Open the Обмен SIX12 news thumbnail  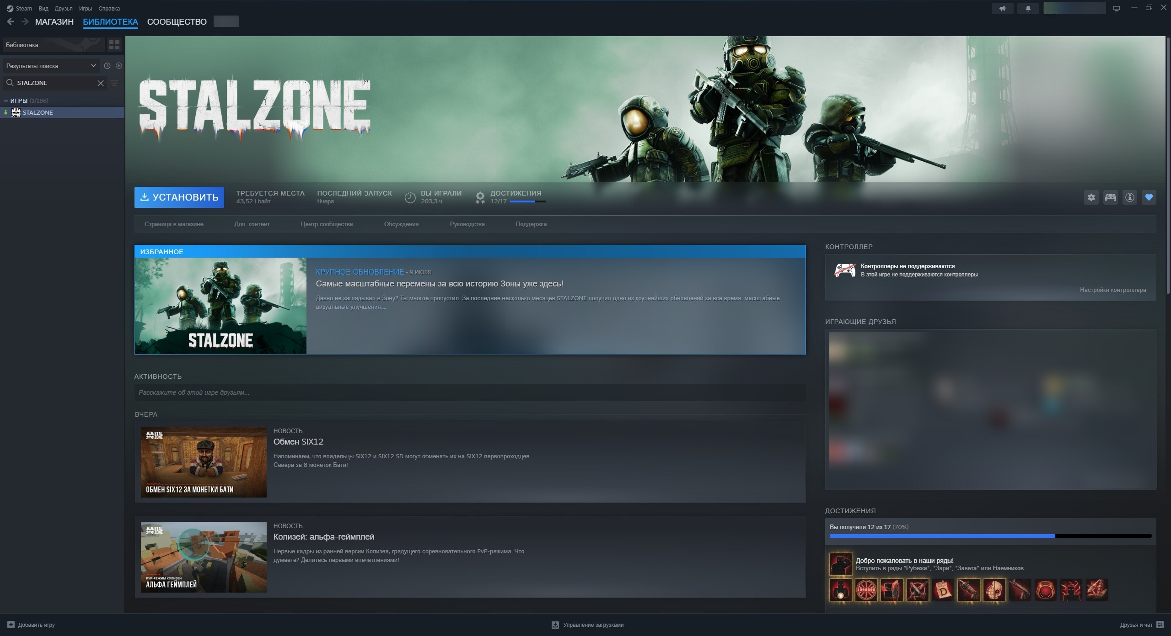click(x=204, y=462)
